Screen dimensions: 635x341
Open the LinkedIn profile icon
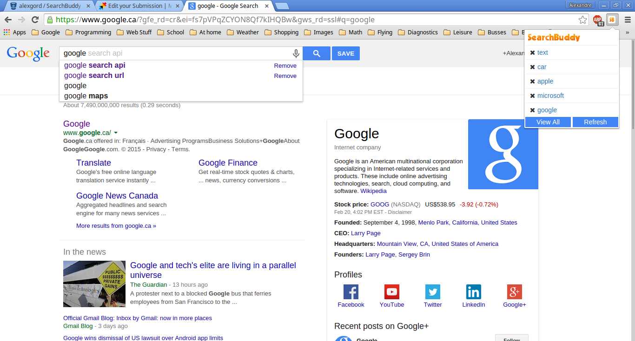[474, 292]
